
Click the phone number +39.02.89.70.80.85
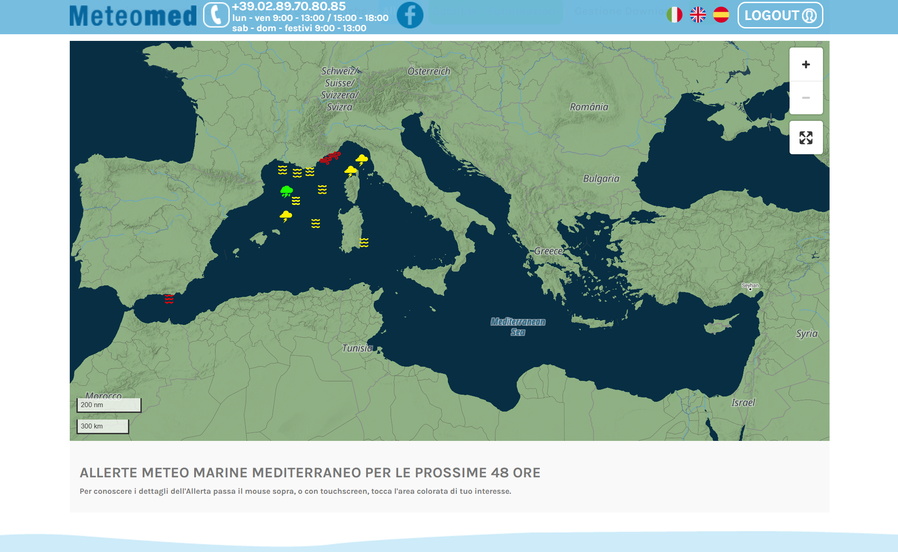(x=289, y=6)
